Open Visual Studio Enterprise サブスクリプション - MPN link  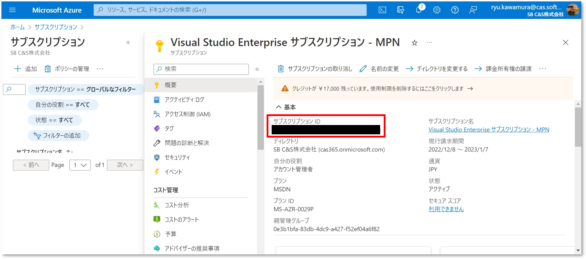tap(489, 130)
